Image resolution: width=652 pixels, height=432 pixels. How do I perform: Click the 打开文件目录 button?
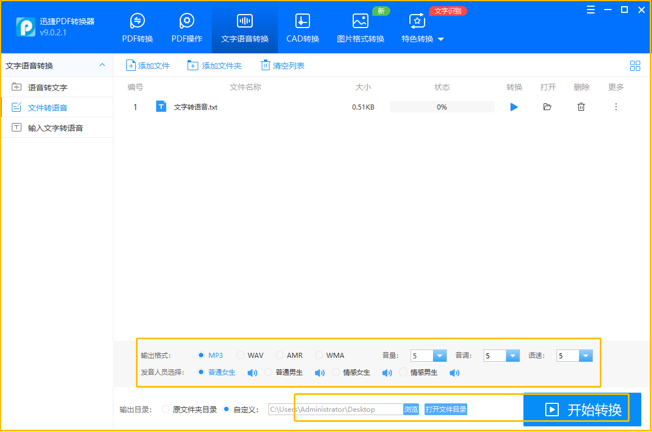[x=446, y=410]
